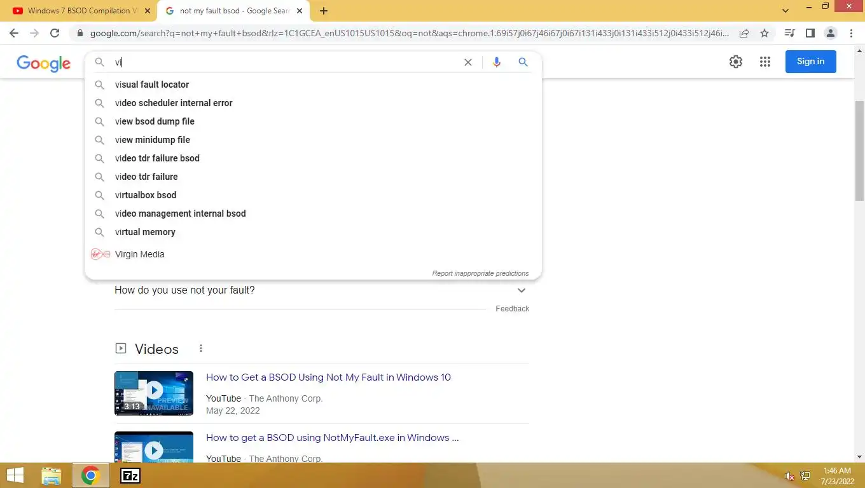Viewport: 865px width, 488px height.
Task: Open the taskbar clock and date
Action: coord(837,475)
